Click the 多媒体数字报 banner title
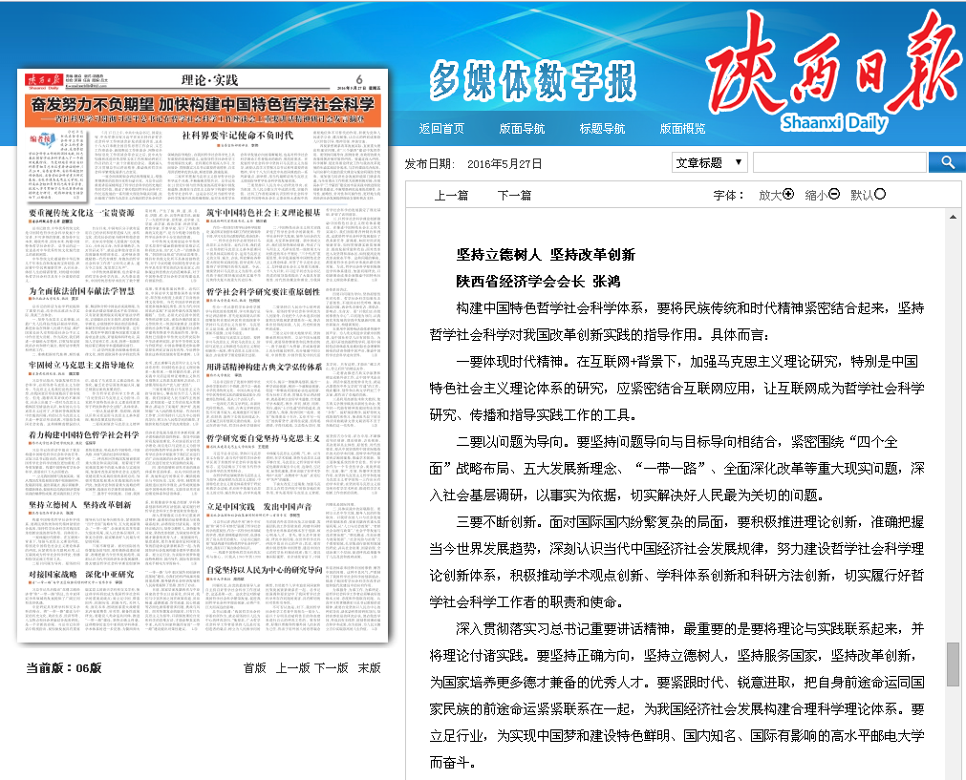The height and width of the screenshot is (780, 966). [x=532, y=80]
